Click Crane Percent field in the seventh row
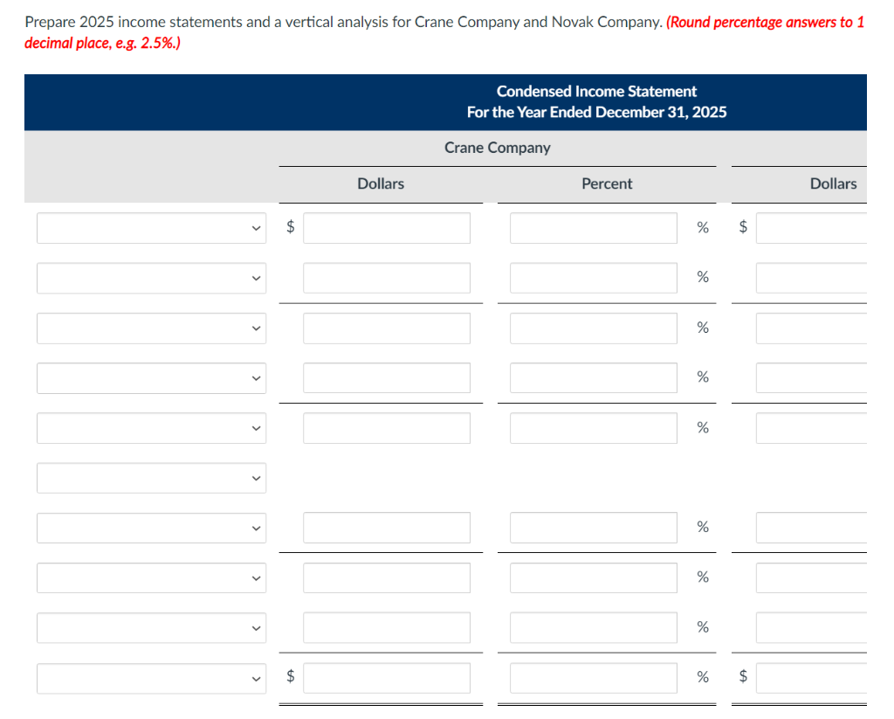Image resolution: width=894 pixels, height=719 pixels. point(594,528)
